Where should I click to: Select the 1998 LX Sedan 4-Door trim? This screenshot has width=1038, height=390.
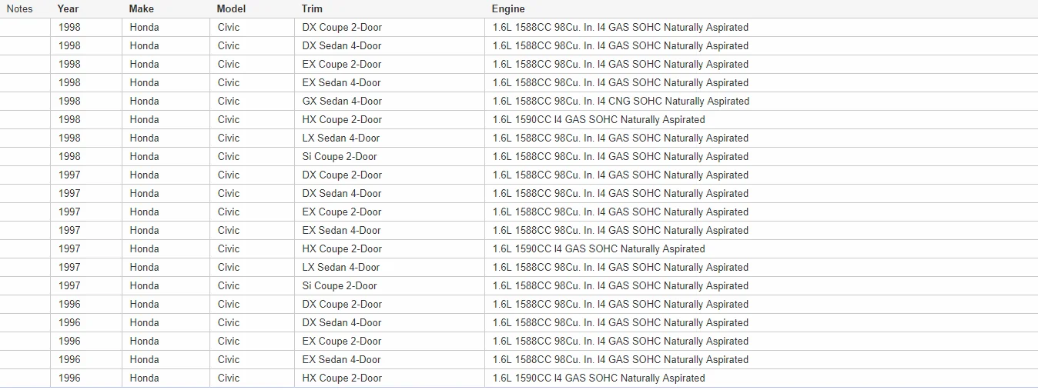(341, 138)
